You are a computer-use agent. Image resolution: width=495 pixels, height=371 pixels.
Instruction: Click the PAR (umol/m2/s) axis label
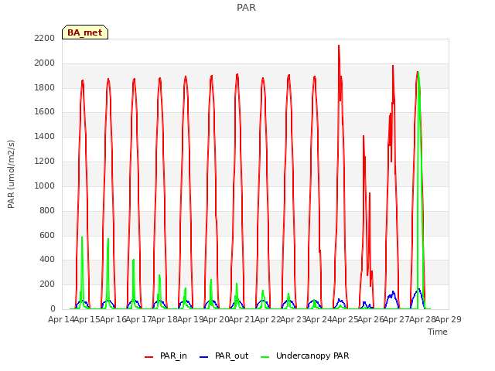tap(11, 174)
